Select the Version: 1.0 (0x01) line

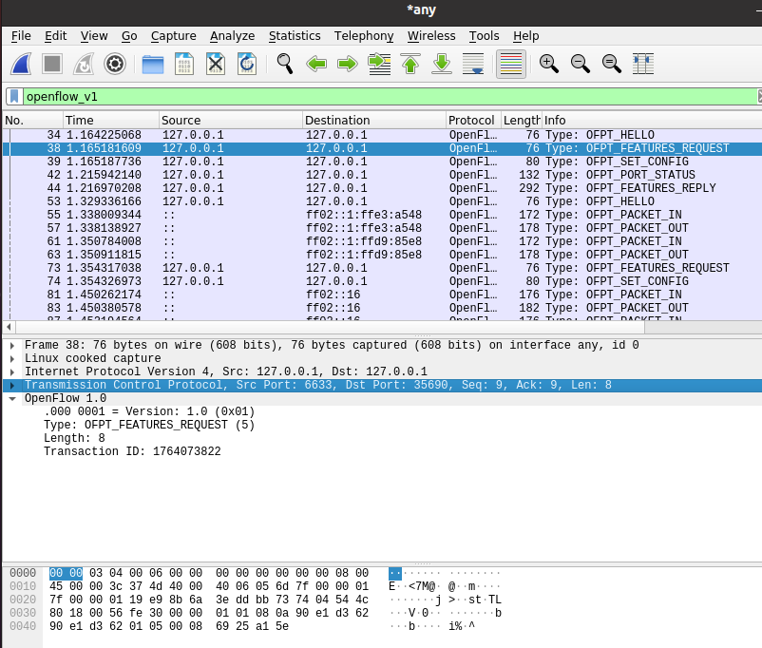[149, 411]
